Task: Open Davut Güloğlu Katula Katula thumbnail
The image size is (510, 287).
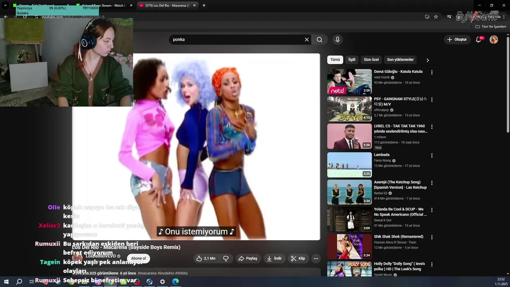Action: (349, 82)
